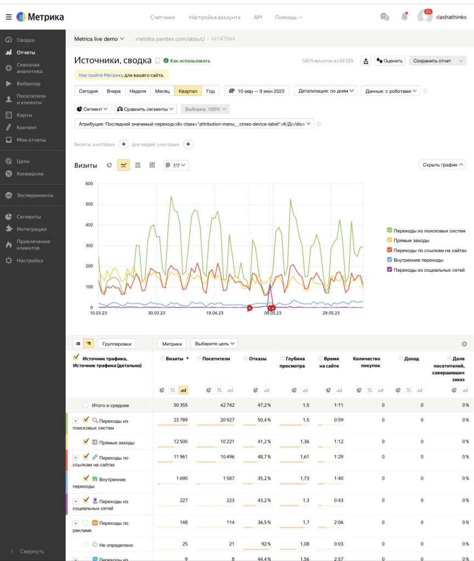The height and width of the screenshot is (561, 474).
Task: Expand the Выберите цель dropdown
Action: click(214, 344)
